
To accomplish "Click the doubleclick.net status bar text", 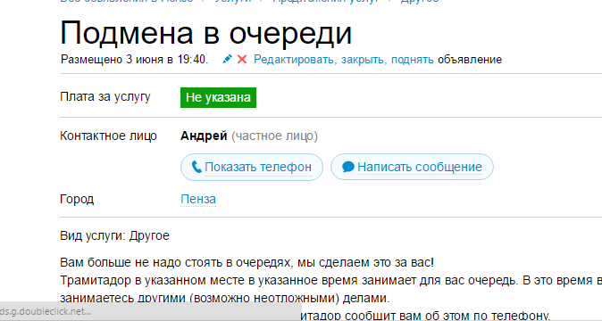I will coord(46,311).
